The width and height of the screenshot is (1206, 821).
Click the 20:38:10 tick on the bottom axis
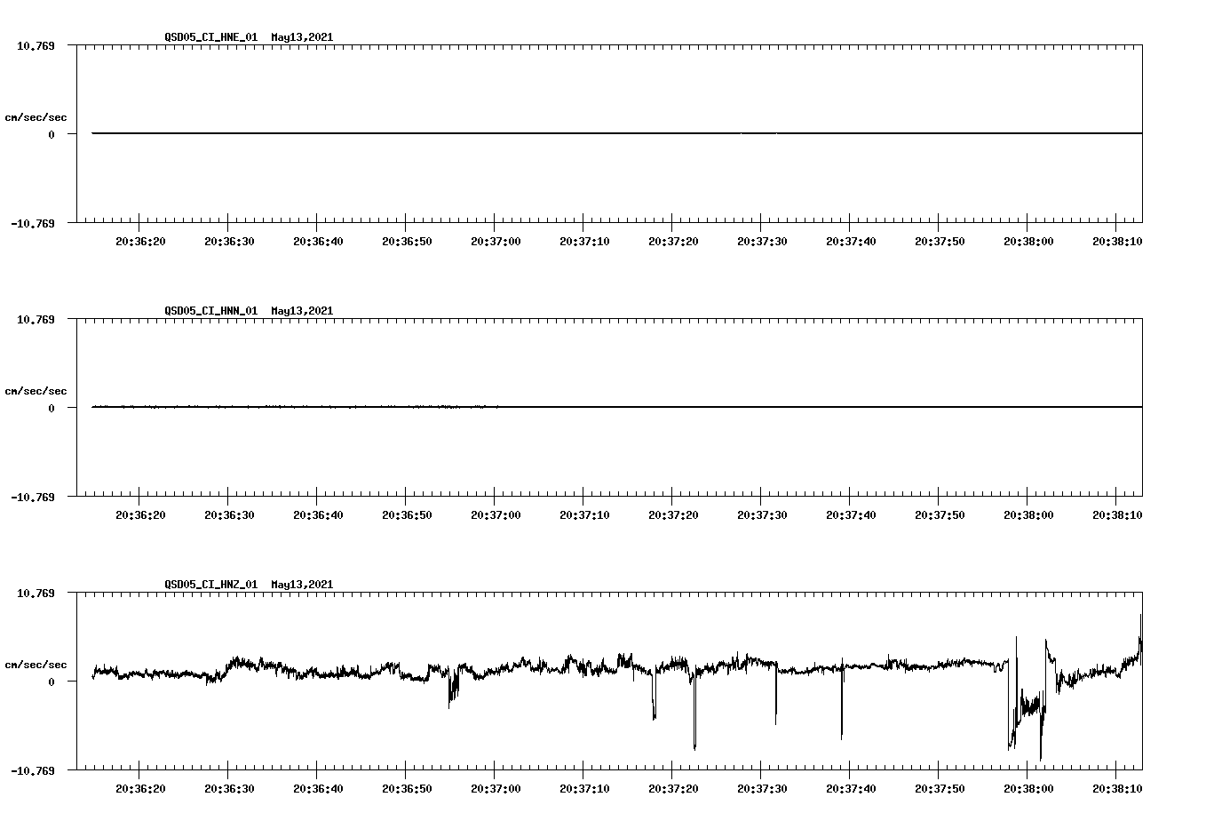pos(1117,786)
